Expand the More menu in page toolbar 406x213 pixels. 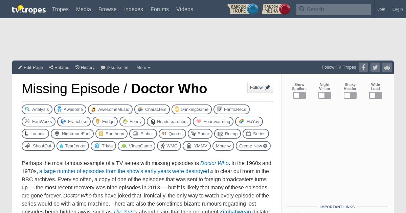[x=143, y=68]
